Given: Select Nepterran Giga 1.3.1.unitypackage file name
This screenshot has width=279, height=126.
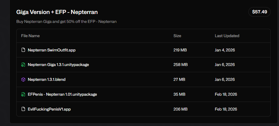Looking at the screenshot, I should click(x=58, y=64).
